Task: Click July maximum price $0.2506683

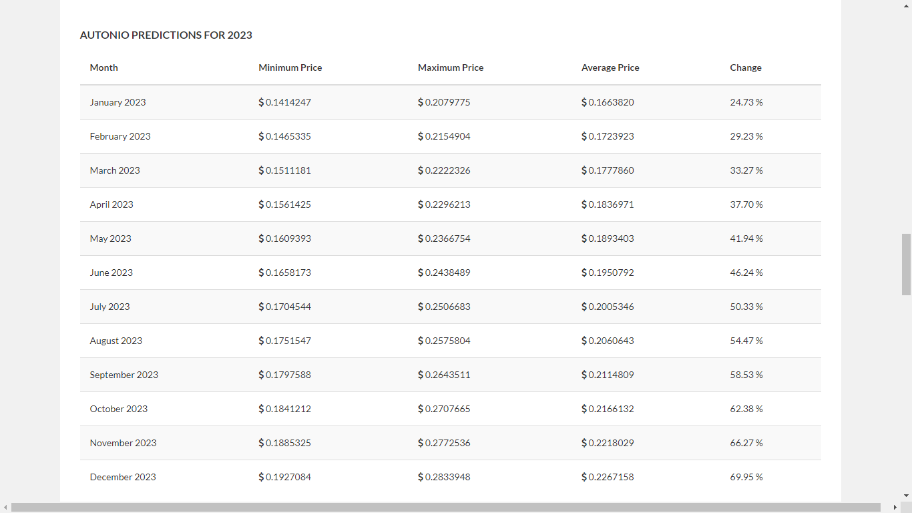Action: coord(445,307)
